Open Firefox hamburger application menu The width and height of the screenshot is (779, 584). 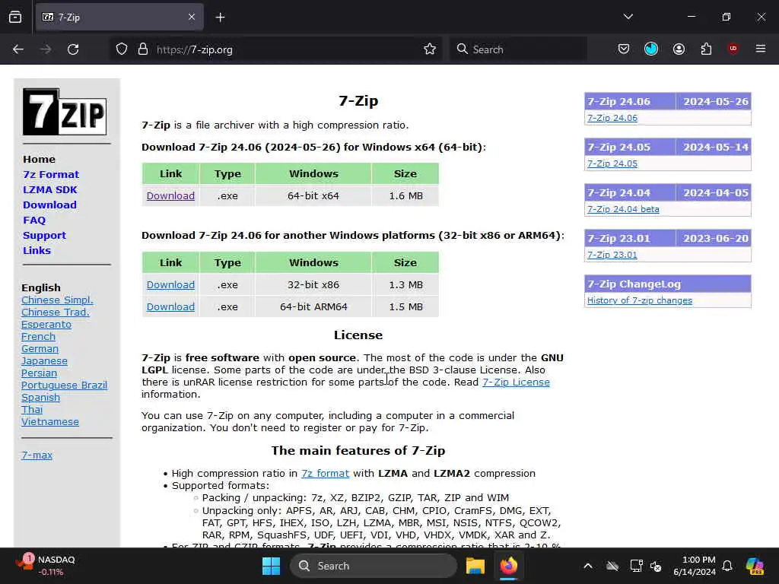tap(761, 49)
